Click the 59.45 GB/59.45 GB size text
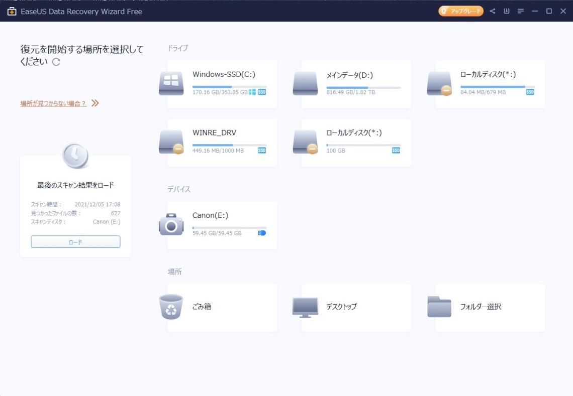This screenshot has height=396, width=573. (x=217, y=233)
